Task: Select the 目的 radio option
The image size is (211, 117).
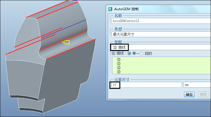Action: 142,53
